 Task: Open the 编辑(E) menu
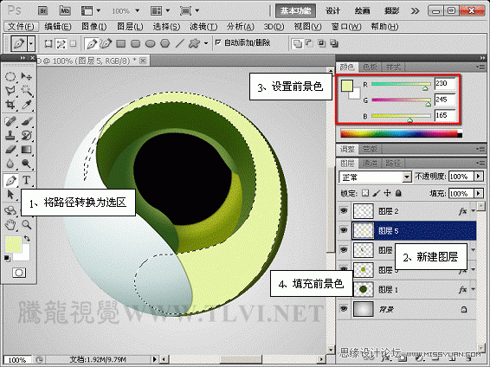[58, 27]
